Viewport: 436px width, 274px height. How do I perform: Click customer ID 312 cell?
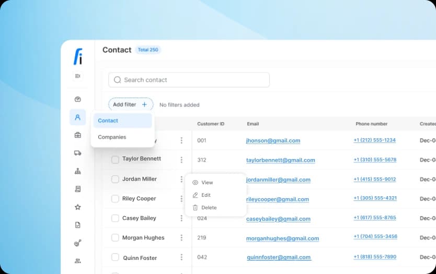coord(202,160)
